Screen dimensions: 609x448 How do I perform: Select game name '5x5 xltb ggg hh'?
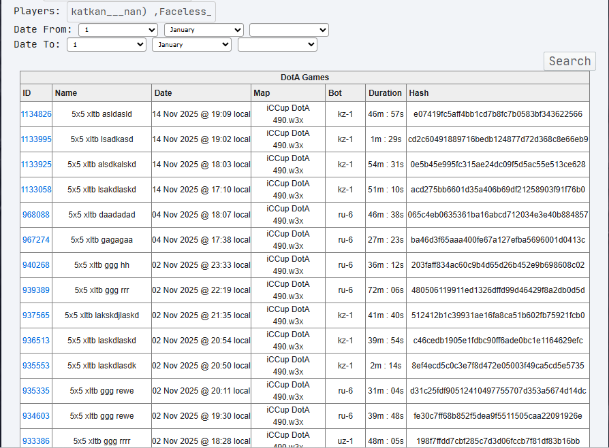point(101,265)
